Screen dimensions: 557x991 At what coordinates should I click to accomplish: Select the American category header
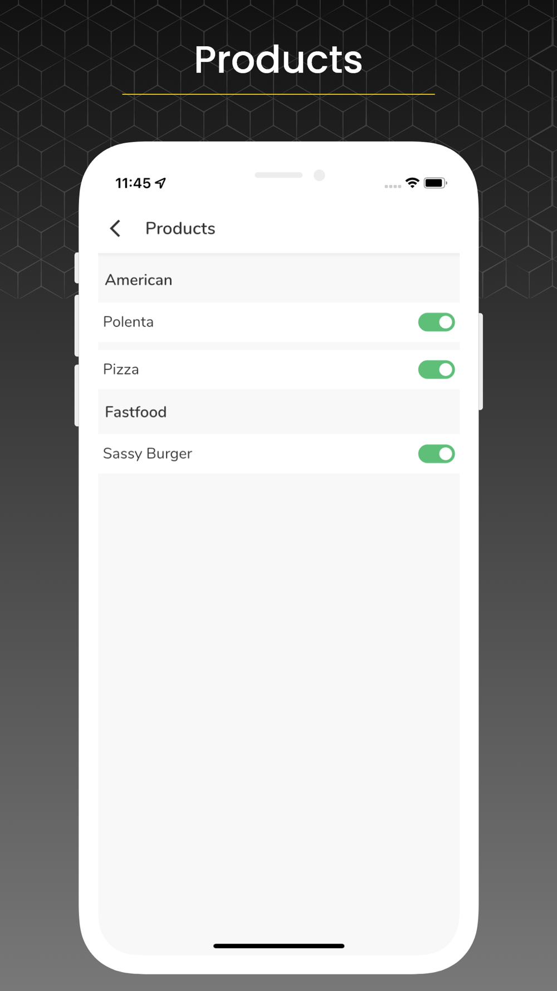click(x=278, y=279)
